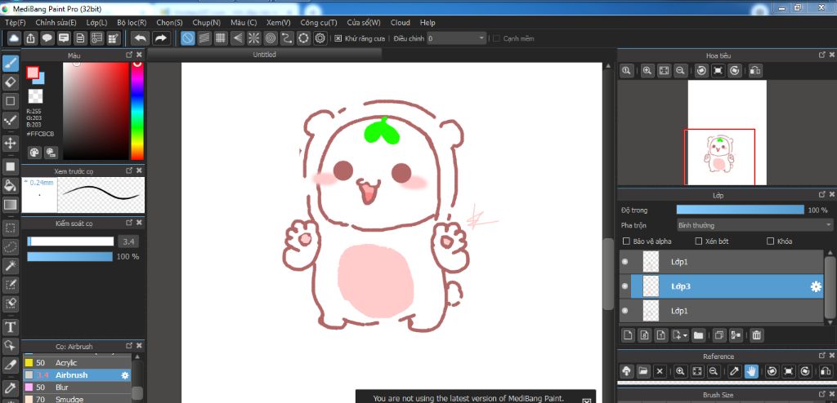Click the brush size value field 3.4
The height and width of the screenshot is (403, 837).
[x=128, y=241]
